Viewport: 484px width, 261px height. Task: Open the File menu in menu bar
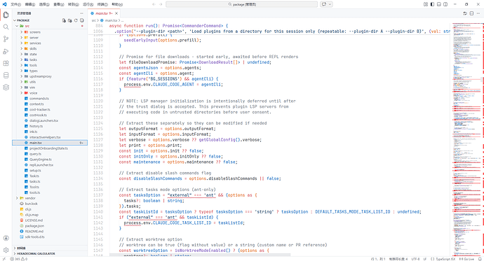[x=15, y=4]
